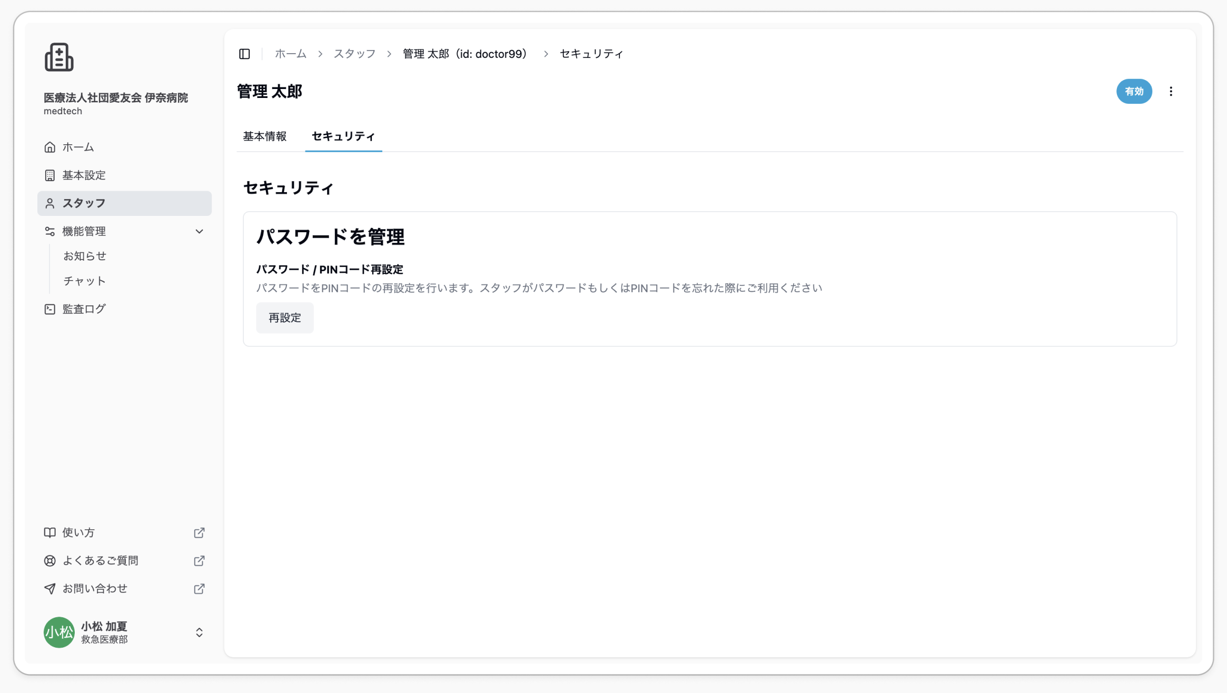This screenshot has height=693, width=1227.
Task: Click the パスワード / PINコード再設定 label
Action: (330, 270)
